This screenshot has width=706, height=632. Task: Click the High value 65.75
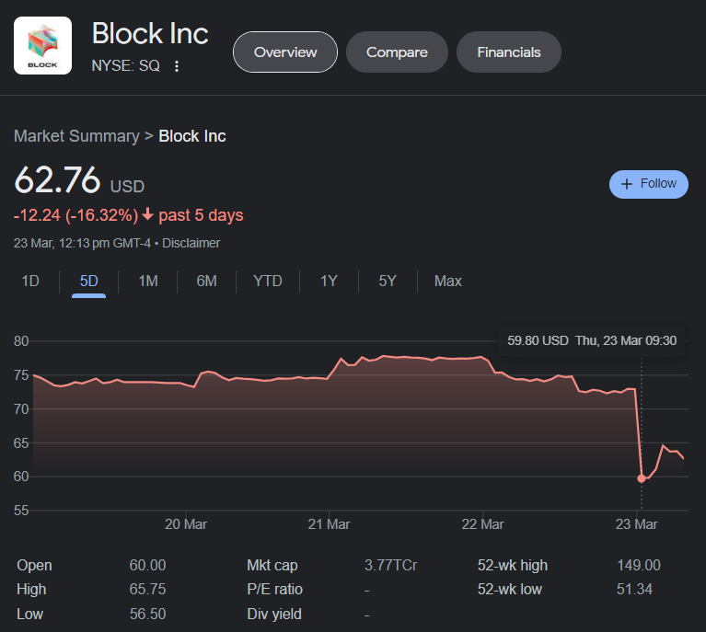(x=147, y=589)
